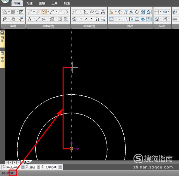The width and height of the screenshot is (179, 176).
Task: Open dropdown arrow next to Eraser tool
Action: coord(116,12)
